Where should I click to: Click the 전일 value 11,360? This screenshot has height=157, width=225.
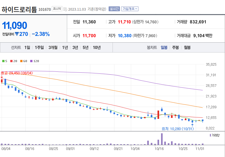89,22
